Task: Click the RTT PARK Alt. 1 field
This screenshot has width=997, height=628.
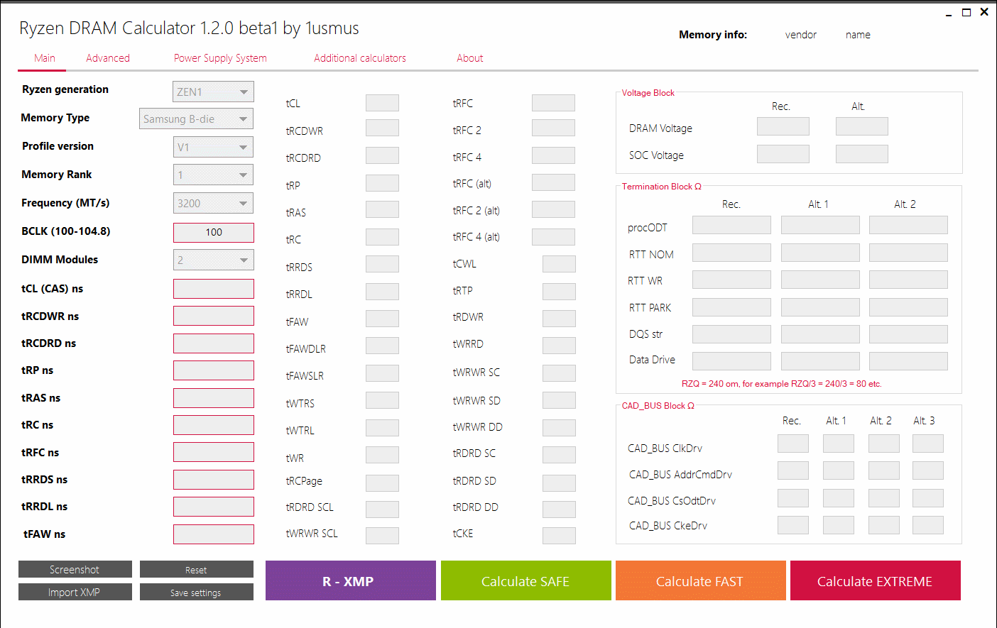Action: pos(820,307)
